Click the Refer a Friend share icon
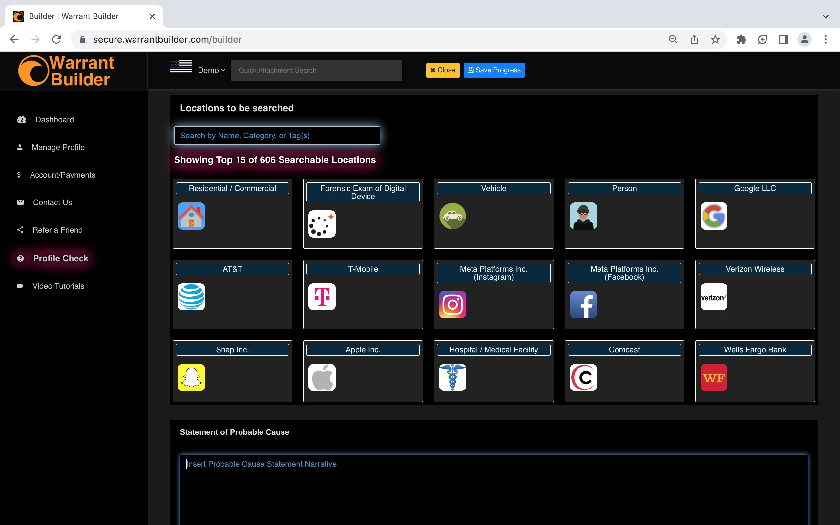Image resolution: width=840 pixels, height=525 pixels. 20,230
